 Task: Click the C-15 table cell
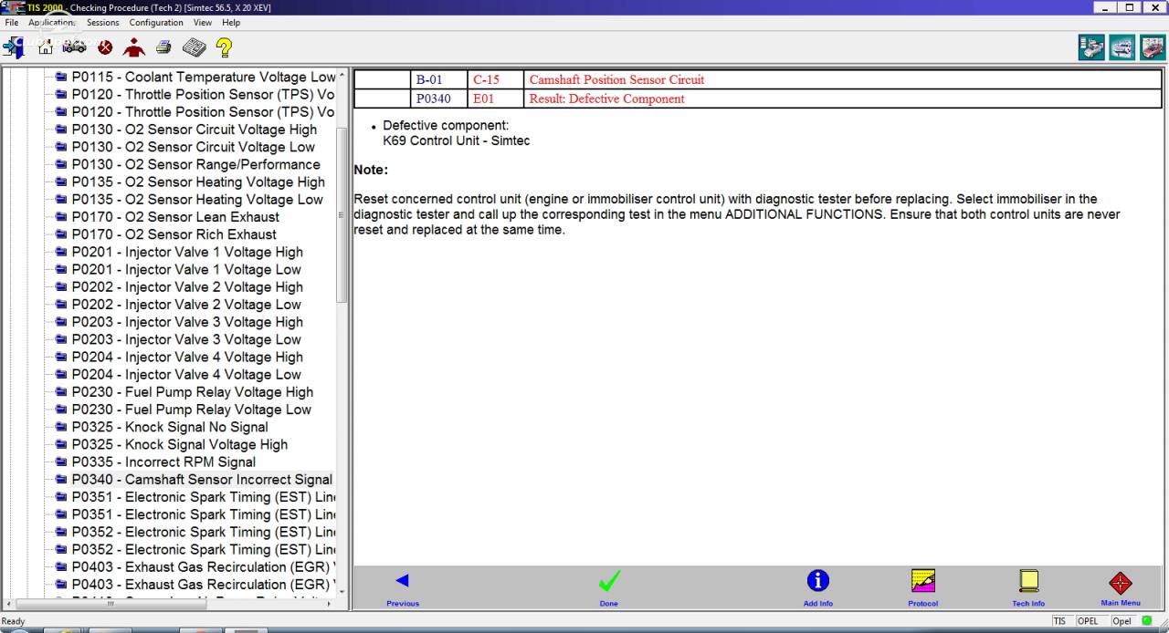(x=495, y=79)
